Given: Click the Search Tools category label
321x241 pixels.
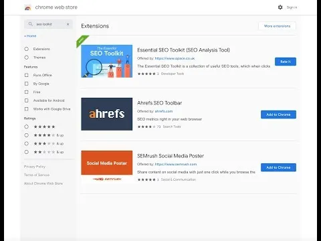Looking at the screenshot, I should tap(172, 127).
